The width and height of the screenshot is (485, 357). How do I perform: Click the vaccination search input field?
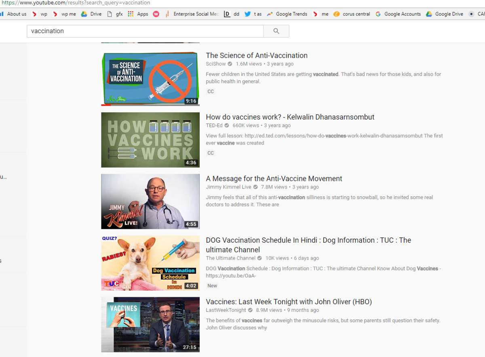[x=145, y=31]
